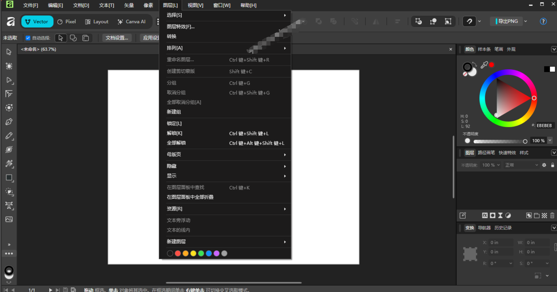The image size is (557, 292).
Task: Expand the 新建图层 submenu
Action: coord(225,242)
